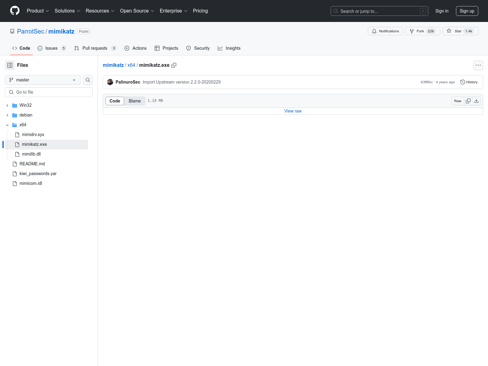Open README.md in file tree
The image size is (488, 366).
coord(32,164)
